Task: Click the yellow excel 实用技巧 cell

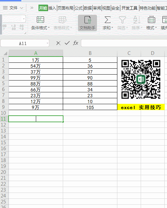Action: 141,107
